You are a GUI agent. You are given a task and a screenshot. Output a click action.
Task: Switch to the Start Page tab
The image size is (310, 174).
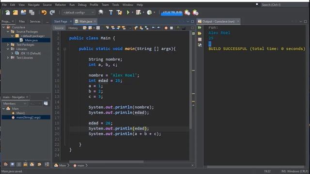(61, 21)
